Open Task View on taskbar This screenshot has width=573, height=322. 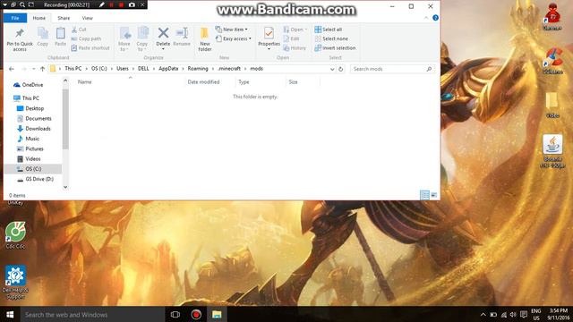coord(175,314)
